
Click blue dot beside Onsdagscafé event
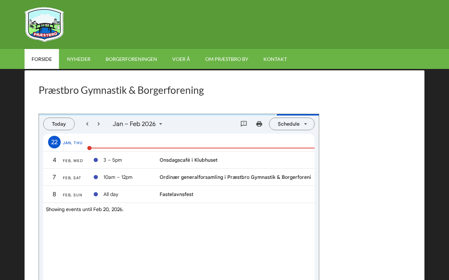tap(96, 160)
